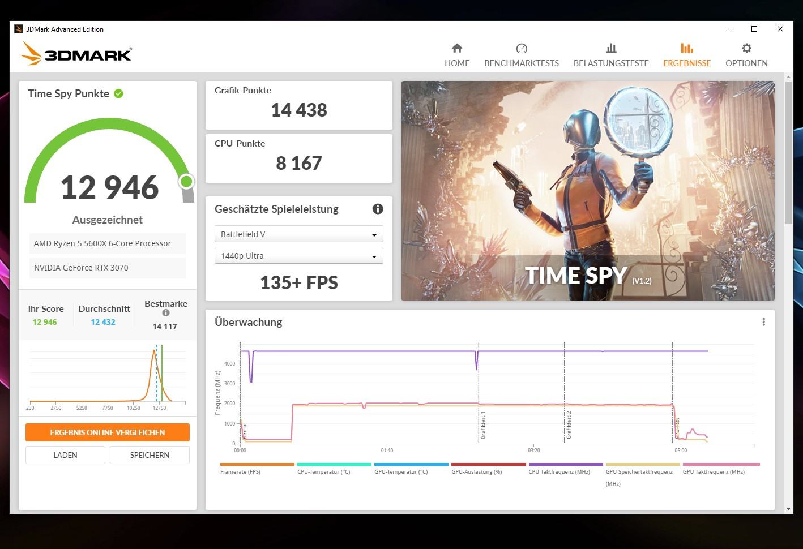Viewport: 803px width, 549px height.
Task: Open the 1440p Ultra resolution dropdown
Action: pyautogui.click(x=298, y=256)
